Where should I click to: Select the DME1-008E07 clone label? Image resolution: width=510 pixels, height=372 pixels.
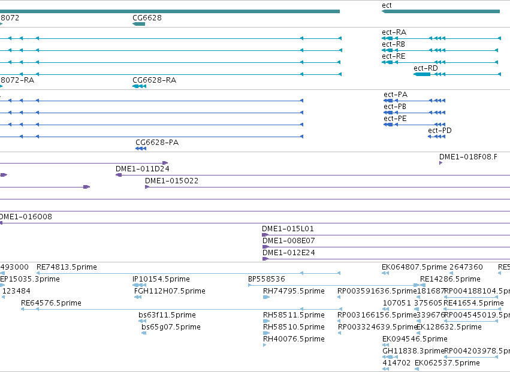coord(288,241)
